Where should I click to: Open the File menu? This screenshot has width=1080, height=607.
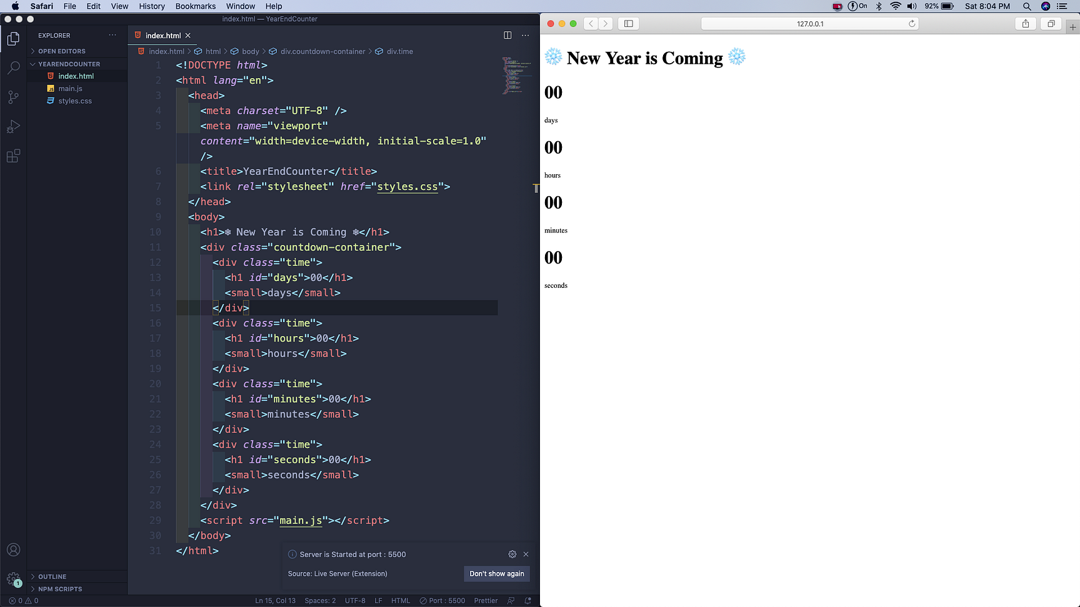point(70,6)
